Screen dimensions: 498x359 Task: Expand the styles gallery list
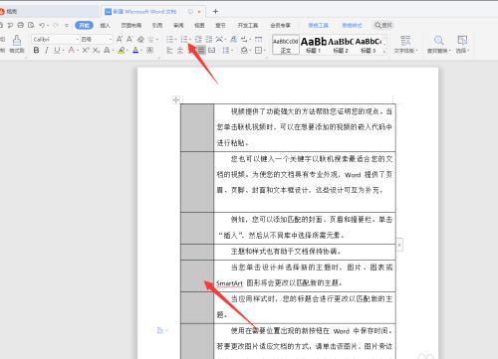coord(384,52)
